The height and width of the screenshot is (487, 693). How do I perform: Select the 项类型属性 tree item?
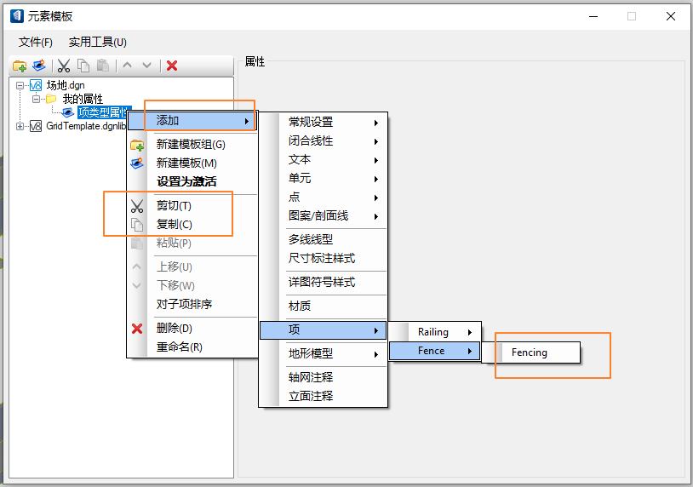click(105, 112)
